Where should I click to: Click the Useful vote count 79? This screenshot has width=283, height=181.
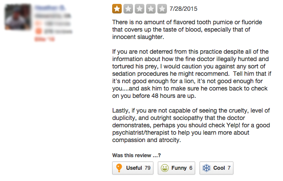(x=147, y=168)
